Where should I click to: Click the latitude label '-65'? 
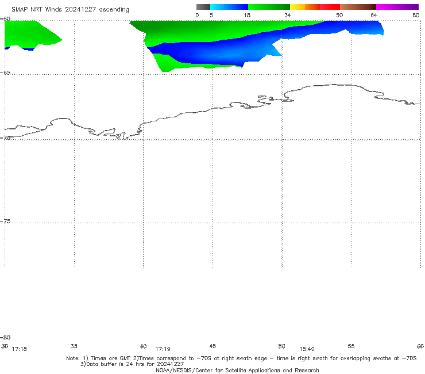6,73
